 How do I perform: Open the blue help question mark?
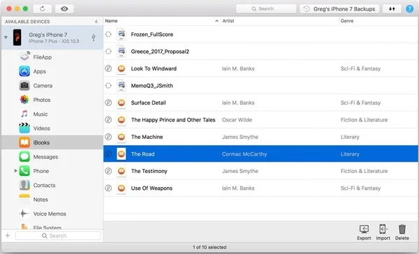click(x=409, y=9)
